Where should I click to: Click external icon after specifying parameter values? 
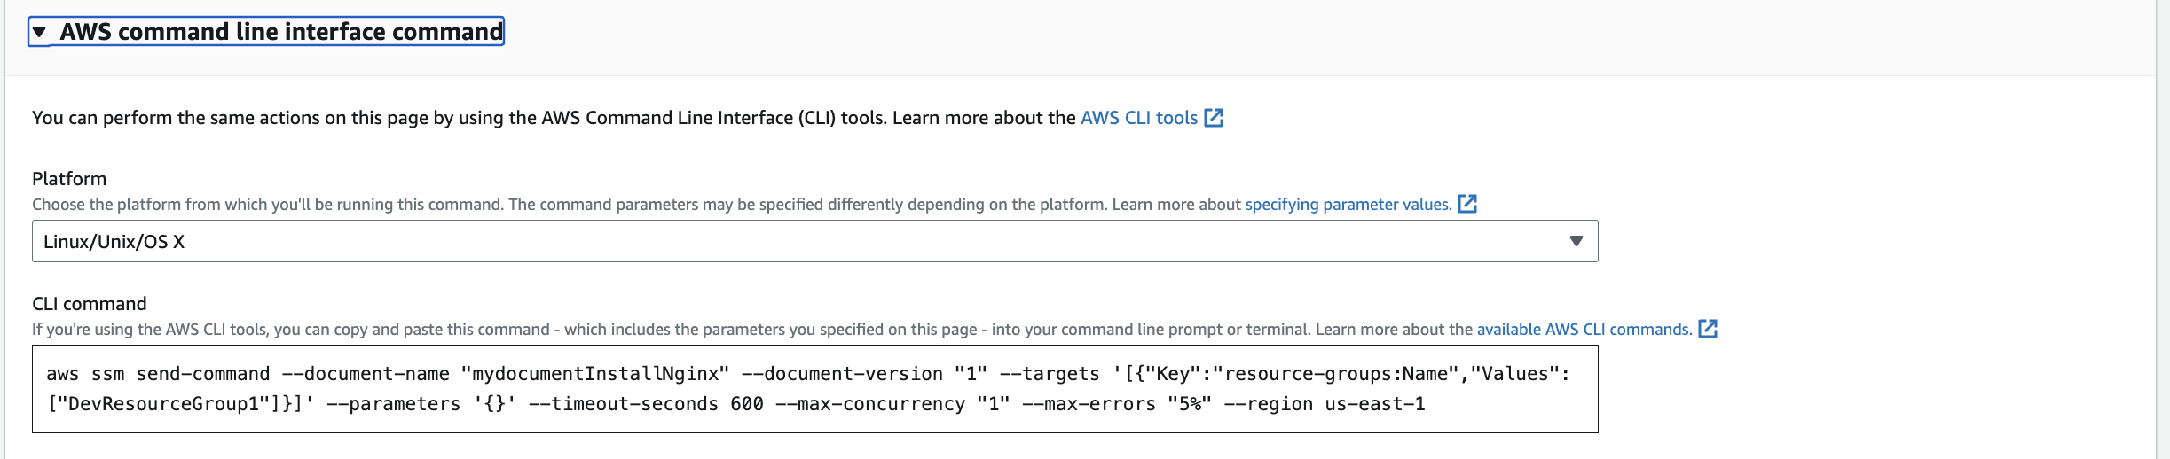pos(1468,204)
